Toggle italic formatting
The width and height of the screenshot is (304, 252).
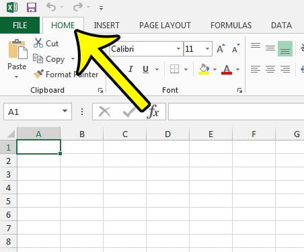click(x=130, y=69)
